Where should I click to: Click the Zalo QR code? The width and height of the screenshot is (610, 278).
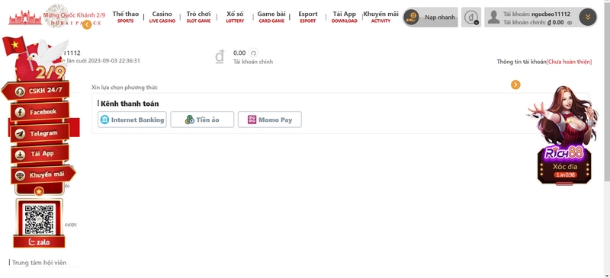pyautogui.click(x=39, y=219)
